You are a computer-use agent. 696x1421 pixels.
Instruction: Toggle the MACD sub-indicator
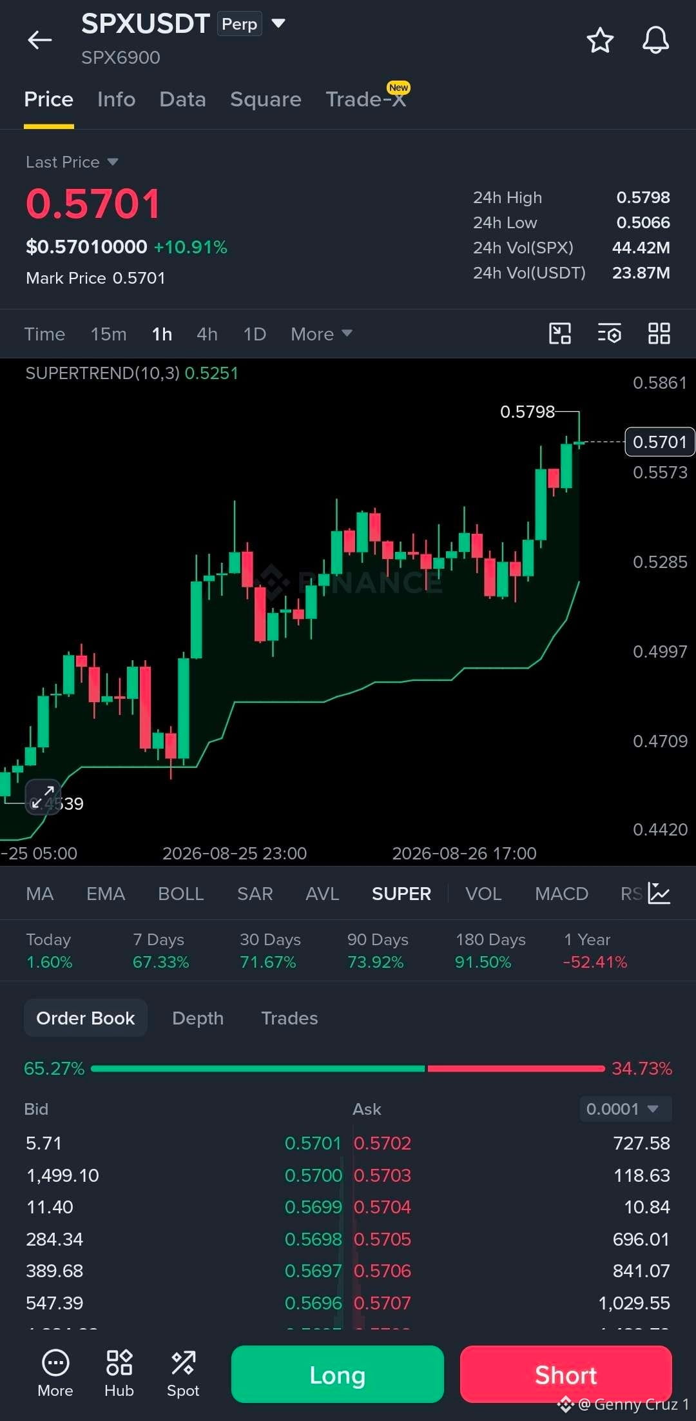pos(561,894)
